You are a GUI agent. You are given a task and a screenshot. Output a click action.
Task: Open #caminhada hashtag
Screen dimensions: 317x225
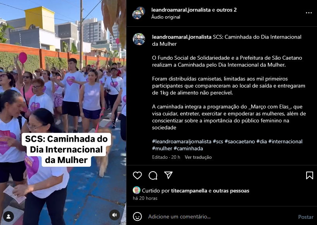[188, 149]
